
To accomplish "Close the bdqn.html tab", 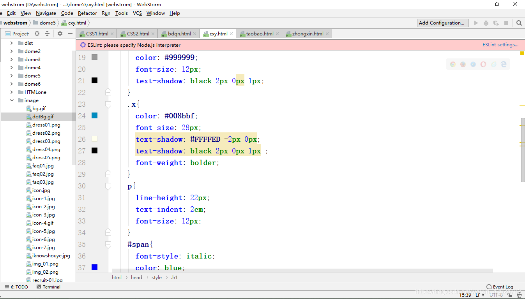I will click(195, 34).
